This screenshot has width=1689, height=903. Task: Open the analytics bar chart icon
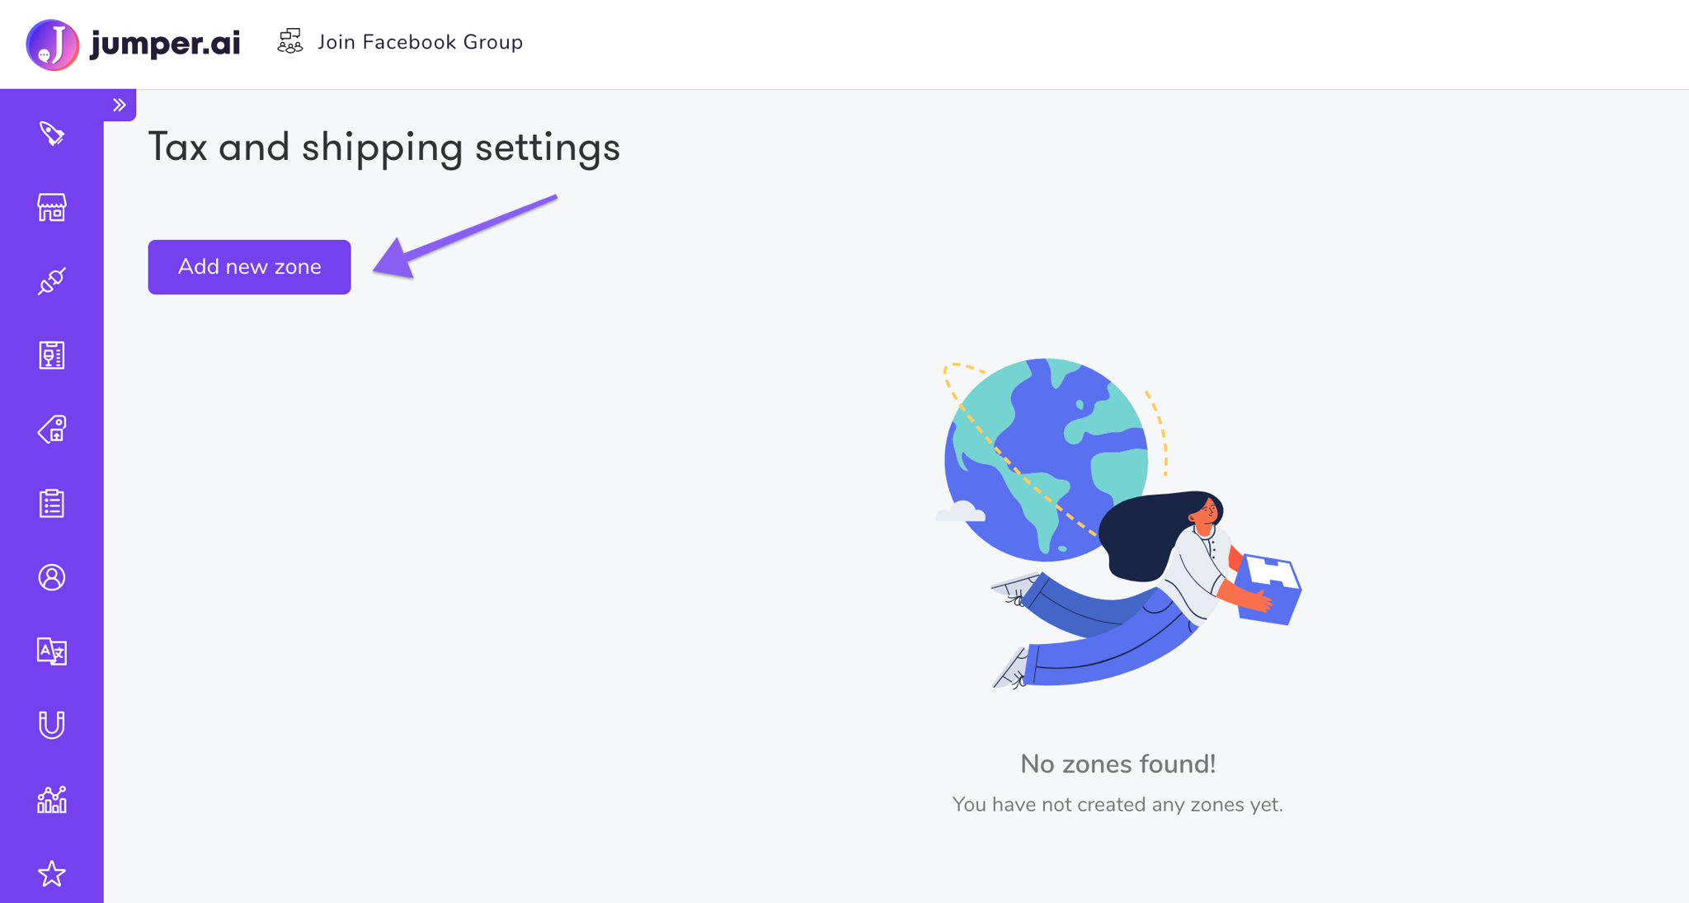tap(51, 799)
